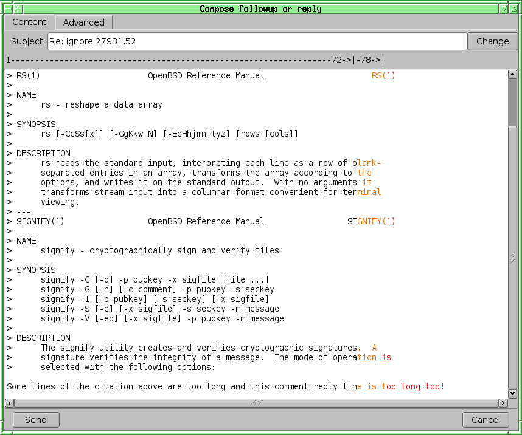Image resolution: width=522 pixels, height=435 pixels.
Task: Click the iconify button in title bar
Action: (504, 9)
